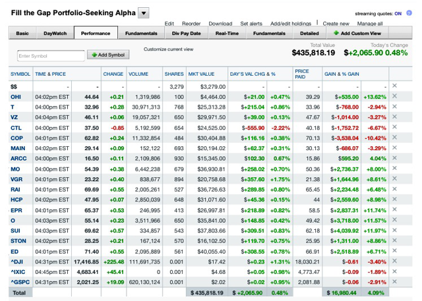The height and width of the screenshot is (301, 422).
Task: Delete the CTL row using X
Action: 394,127
